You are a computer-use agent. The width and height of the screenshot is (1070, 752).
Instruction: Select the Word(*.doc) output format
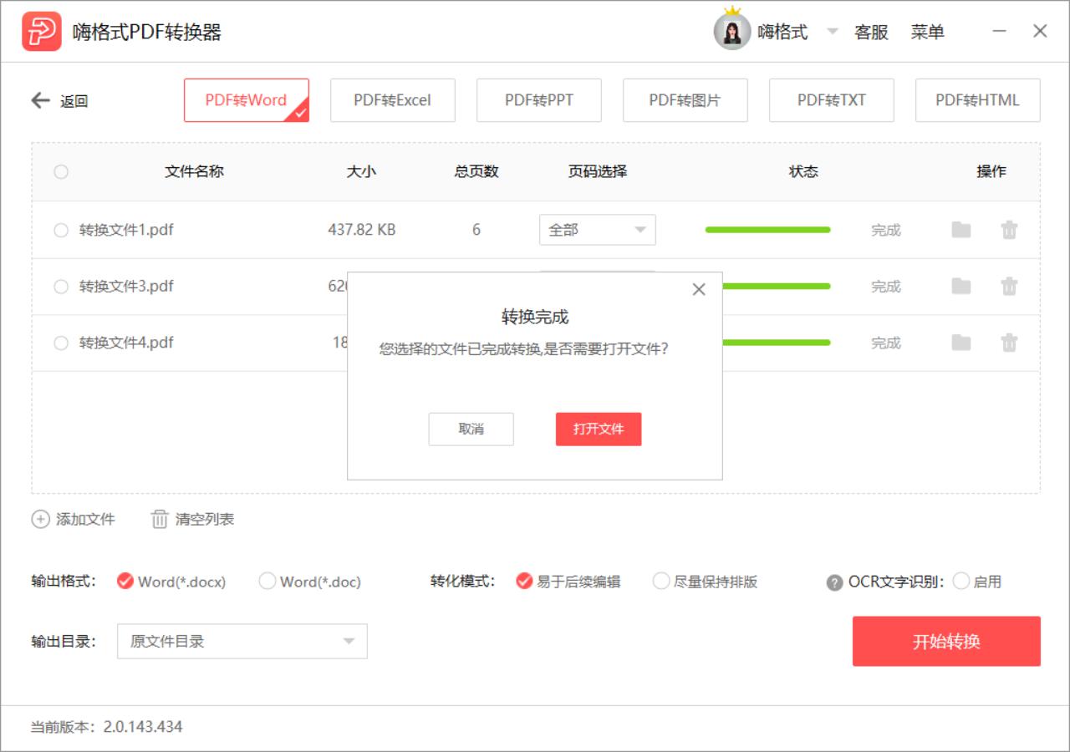tap(267, 582)
